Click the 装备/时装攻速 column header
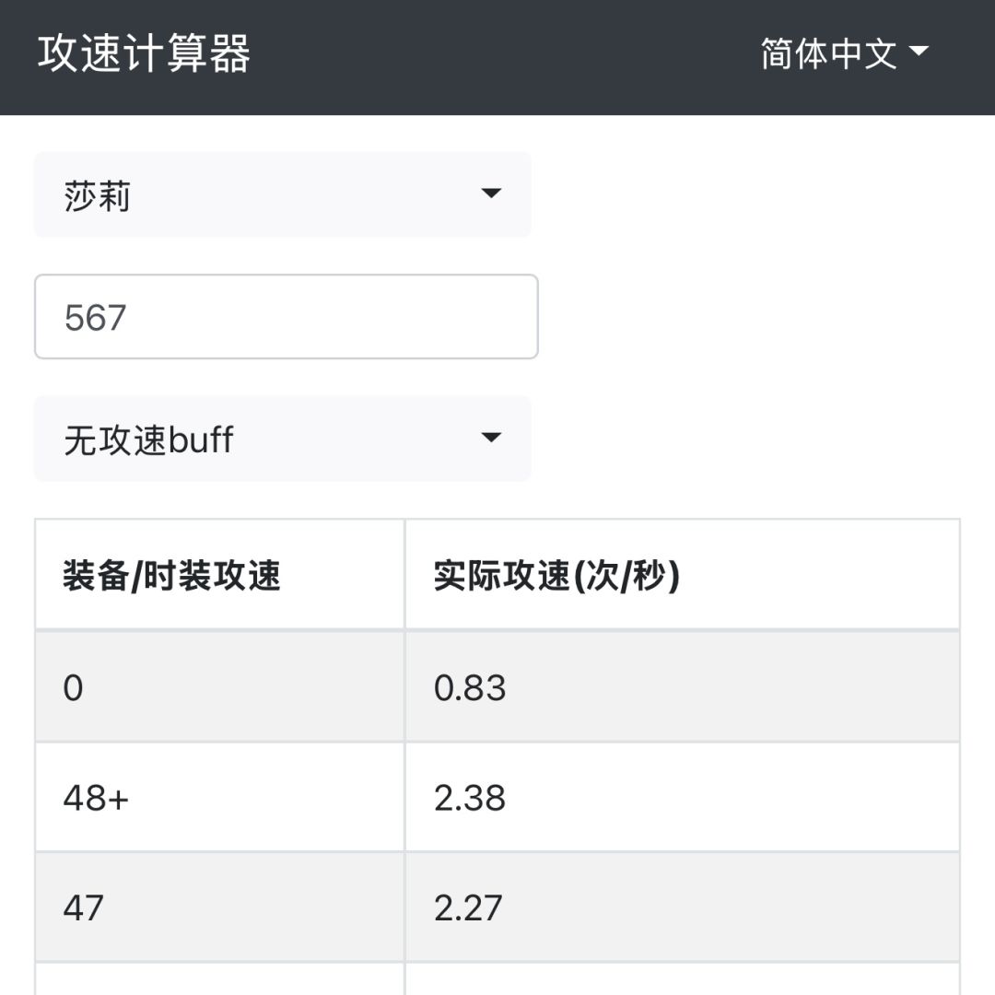 pos(172,576)
